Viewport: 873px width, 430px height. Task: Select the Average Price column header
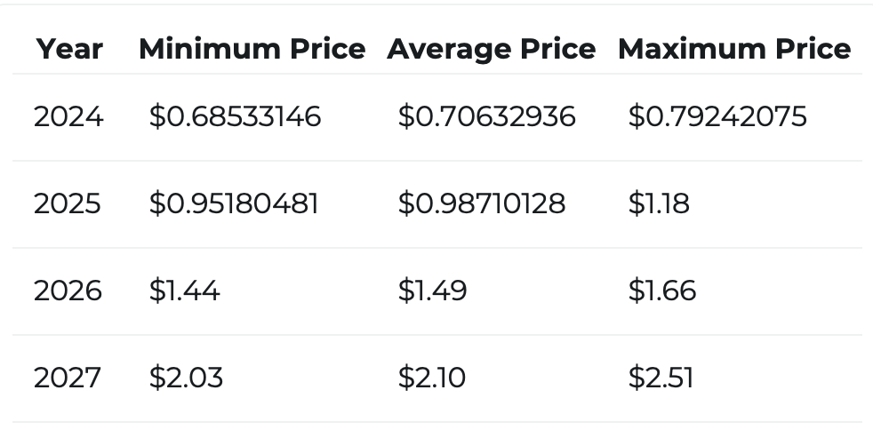[491, 50]
